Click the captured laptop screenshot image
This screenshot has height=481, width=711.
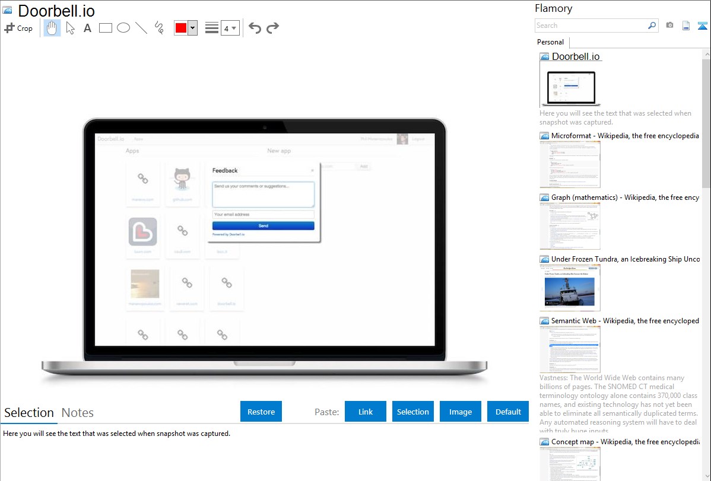coord(264,251)
